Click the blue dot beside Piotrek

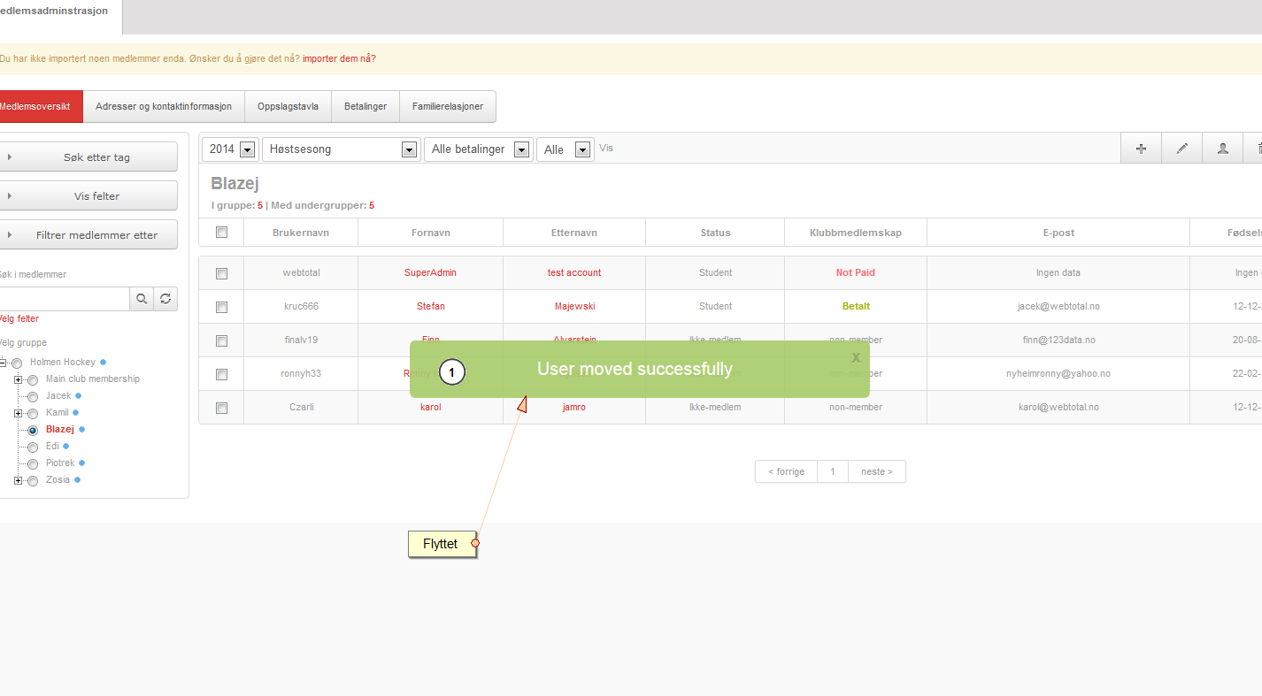coord(82,463)
